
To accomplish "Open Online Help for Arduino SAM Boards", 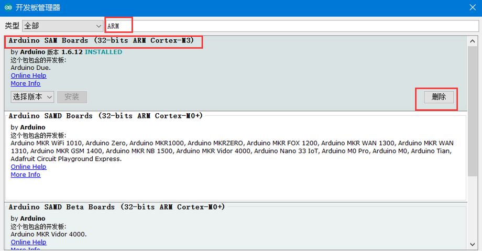I will click(29, 75).
